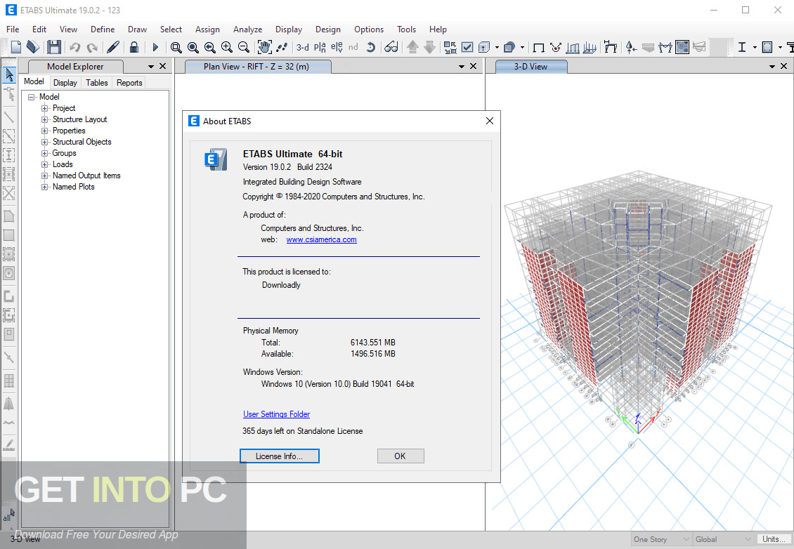Viewport: 794px width, 549px height.
Task: Open the Design menu
Action: (x=327, y=29)
